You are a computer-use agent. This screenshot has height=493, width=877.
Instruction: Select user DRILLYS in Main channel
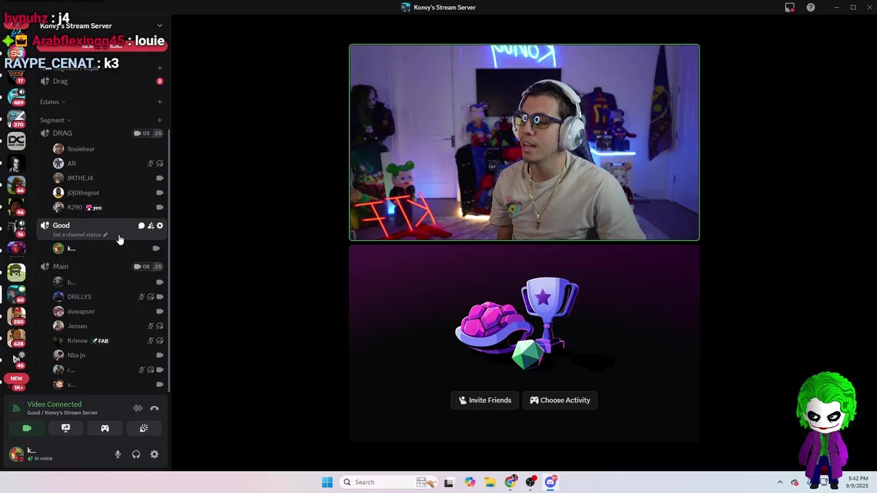pos(108,296)
